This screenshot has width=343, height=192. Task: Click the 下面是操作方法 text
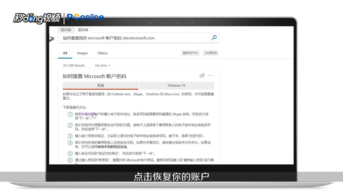pyautogui.click(x=75, y=107)
